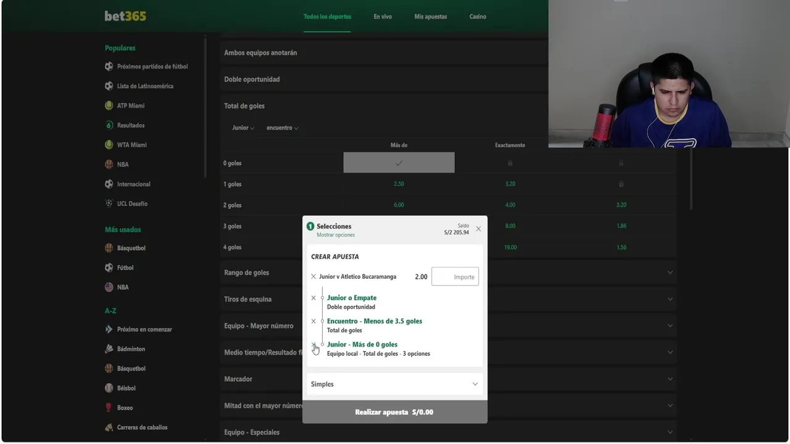
Task: Click the Resultados icon in sidebar
Action: click(109, 125)
